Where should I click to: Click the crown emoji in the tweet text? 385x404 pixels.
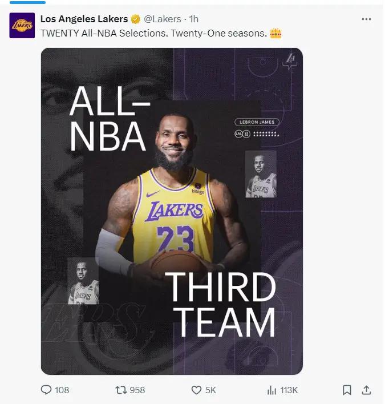point(276,34)
